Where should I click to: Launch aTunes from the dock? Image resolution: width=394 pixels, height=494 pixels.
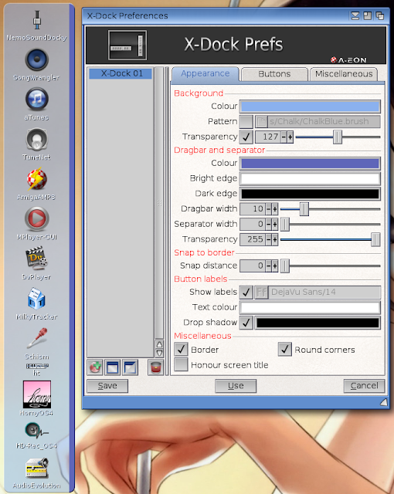37,100
